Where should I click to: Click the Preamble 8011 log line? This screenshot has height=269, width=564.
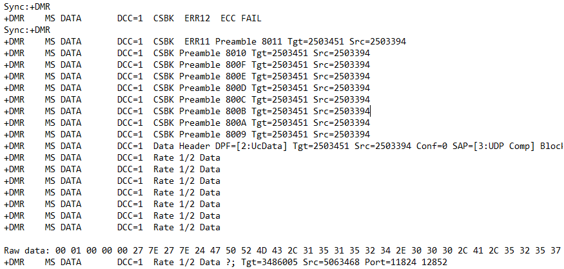205,41
